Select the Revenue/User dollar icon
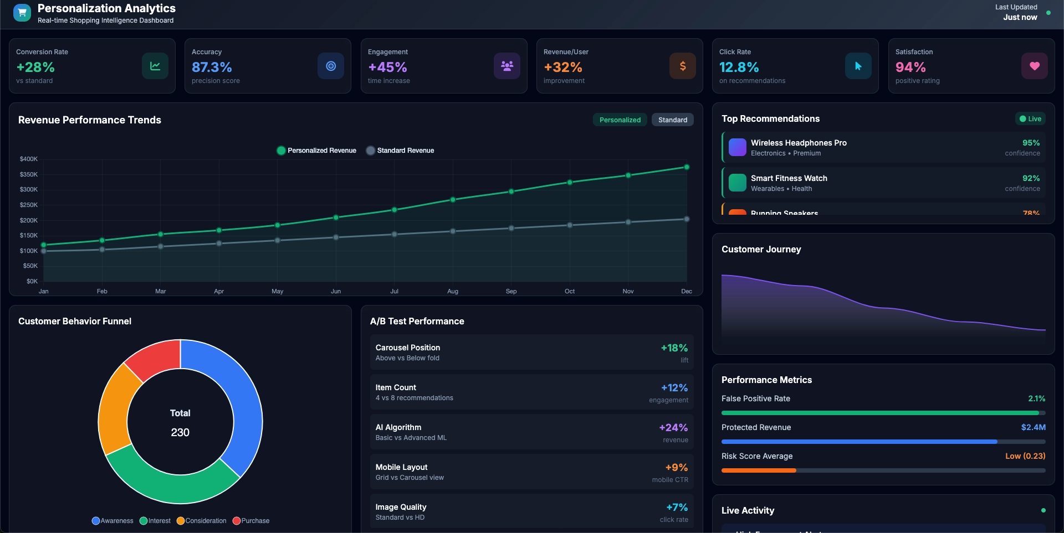This screenshot has height=533, width=1064. pos(683,65)
